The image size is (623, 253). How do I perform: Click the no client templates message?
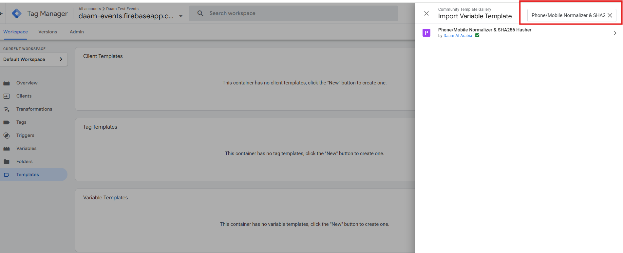[305, 83]
